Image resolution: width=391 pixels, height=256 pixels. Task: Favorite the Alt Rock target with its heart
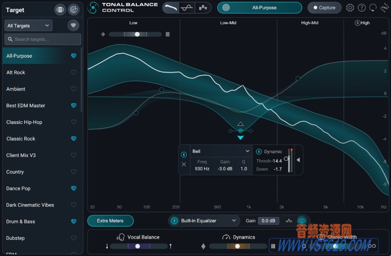click(74, 72)
